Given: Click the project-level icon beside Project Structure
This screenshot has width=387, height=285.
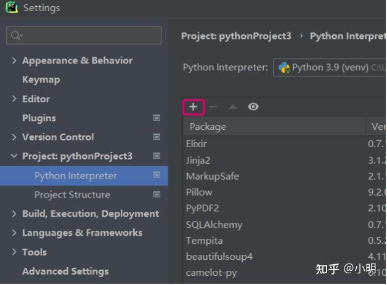Looking at the screenshot, I should click(x=157, y=195).
